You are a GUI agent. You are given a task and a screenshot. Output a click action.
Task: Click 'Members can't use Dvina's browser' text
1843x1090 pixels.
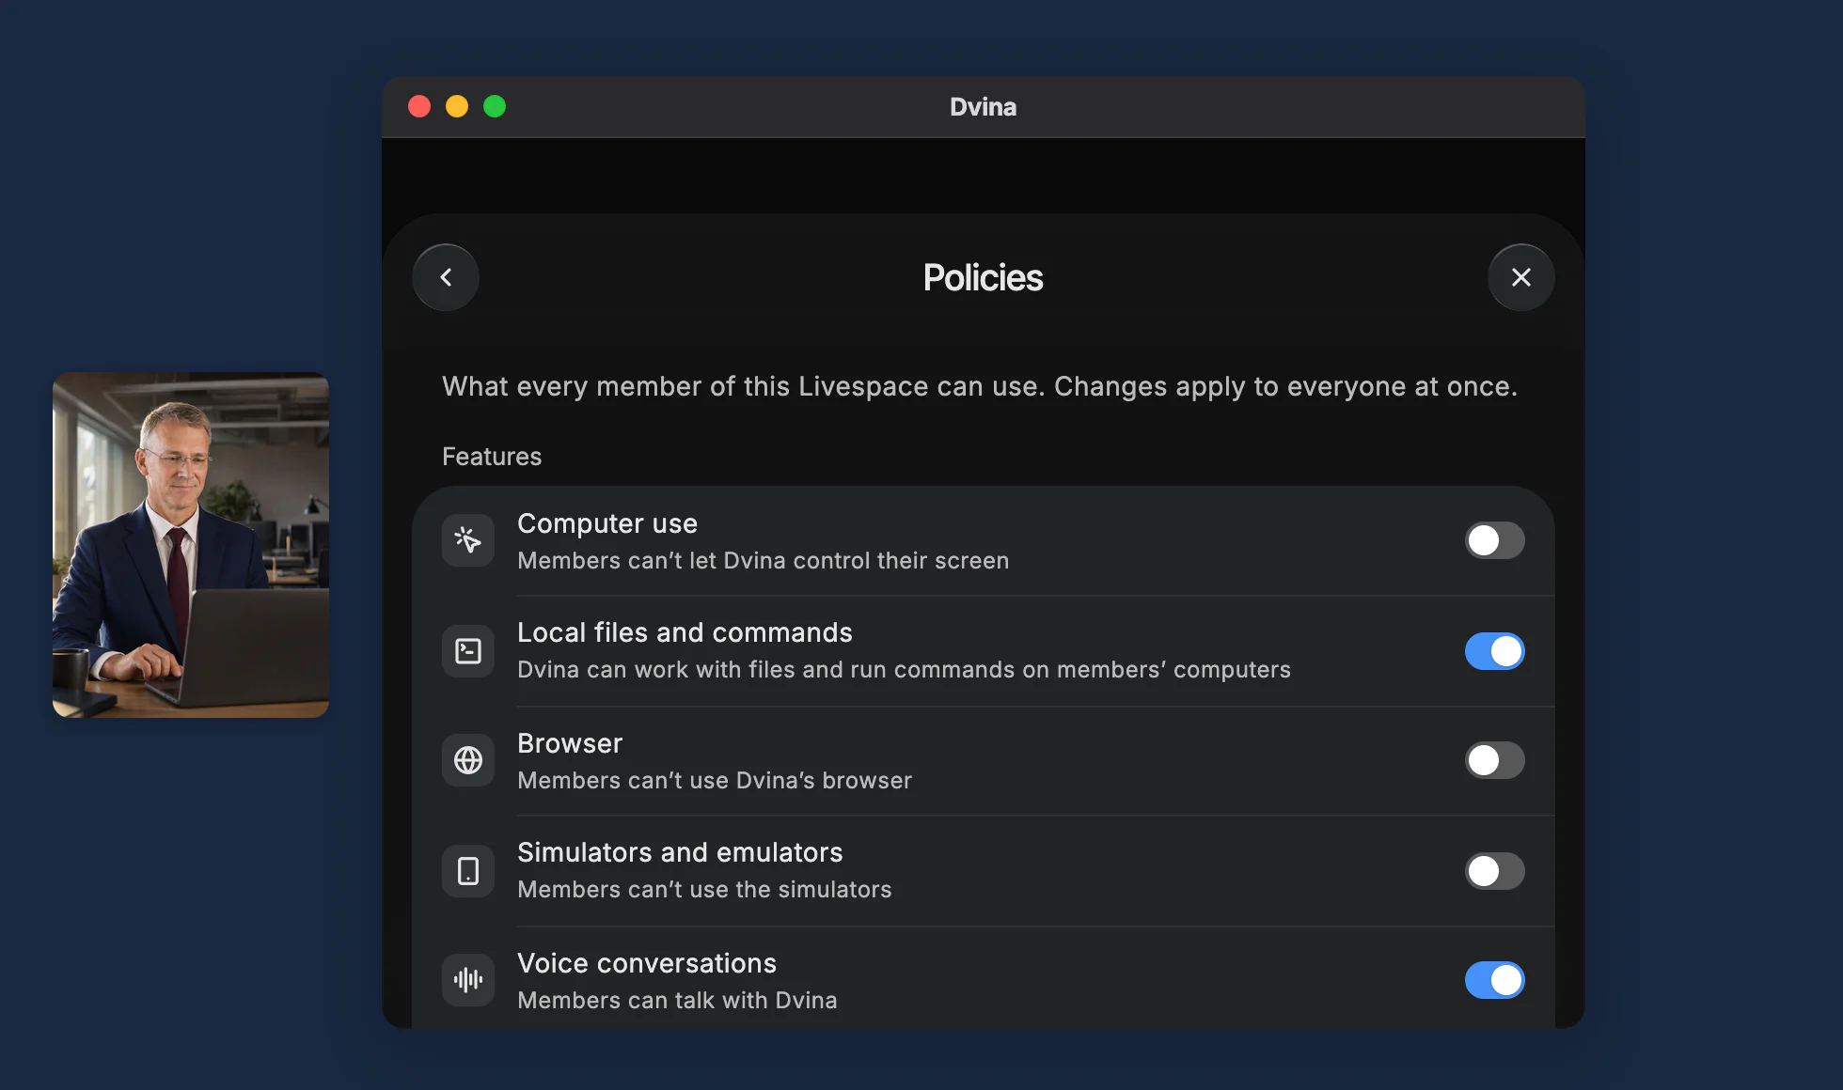(715, 781)
